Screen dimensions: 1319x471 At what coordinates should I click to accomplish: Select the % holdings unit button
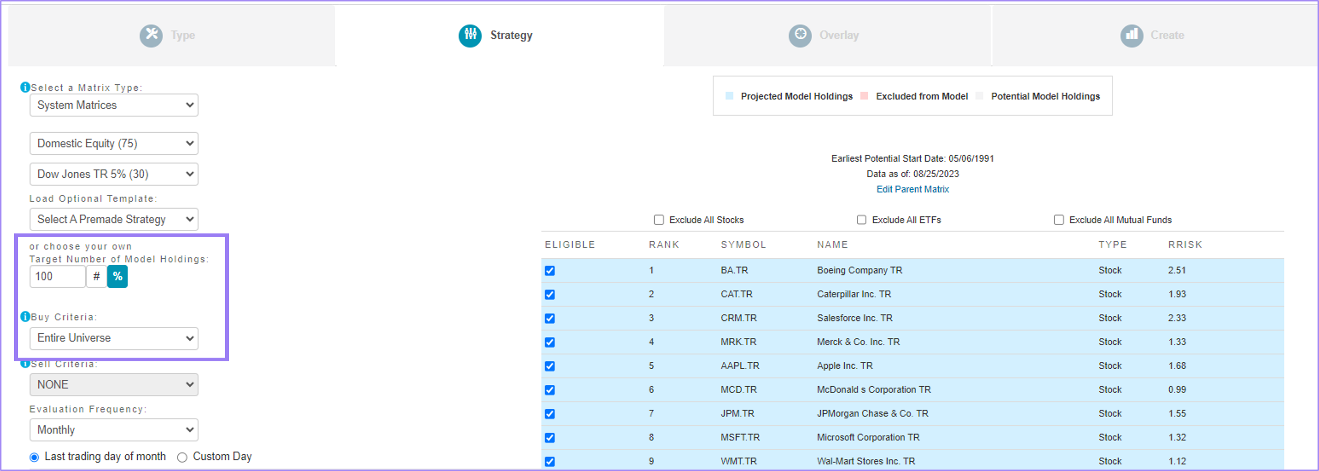(117, 277)
